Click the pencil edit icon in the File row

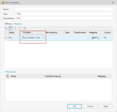point(6,38)
